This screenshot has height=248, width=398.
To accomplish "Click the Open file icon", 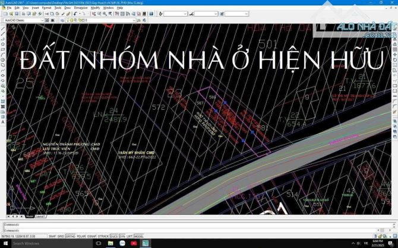I will coord(8,14).
